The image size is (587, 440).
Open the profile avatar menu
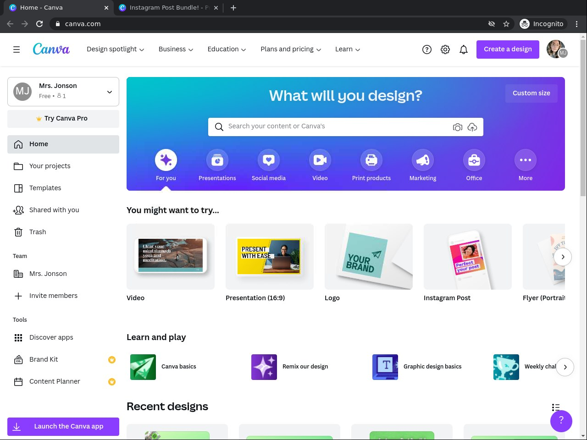556,49
